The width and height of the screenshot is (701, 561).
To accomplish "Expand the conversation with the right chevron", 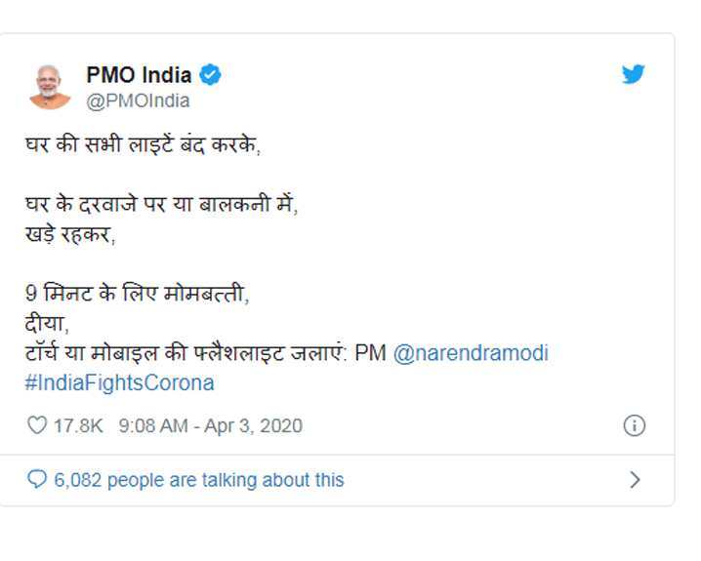I will point(635,479).
